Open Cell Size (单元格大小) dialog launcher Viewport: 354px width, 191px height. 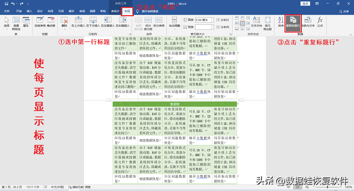[x=231, y=34]
